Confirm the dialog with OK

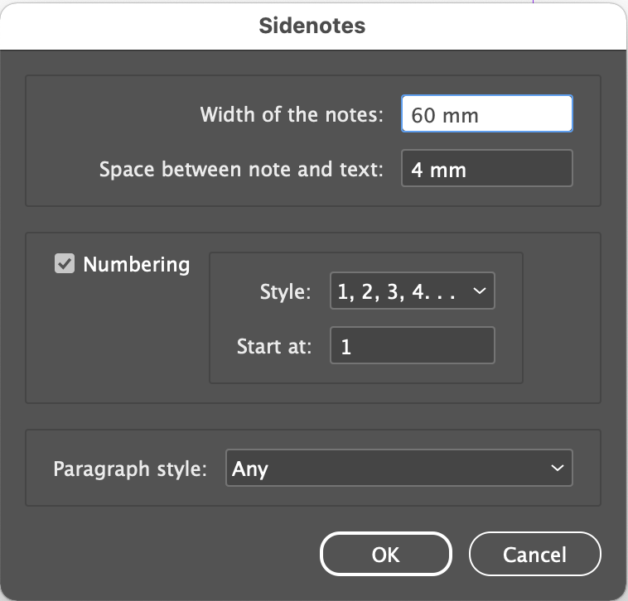(x=386, y=554)
